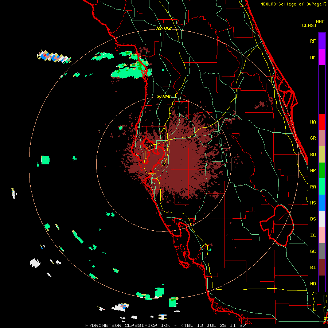
Task: Click the 'DS' legend label
Action: click(313, 219)
